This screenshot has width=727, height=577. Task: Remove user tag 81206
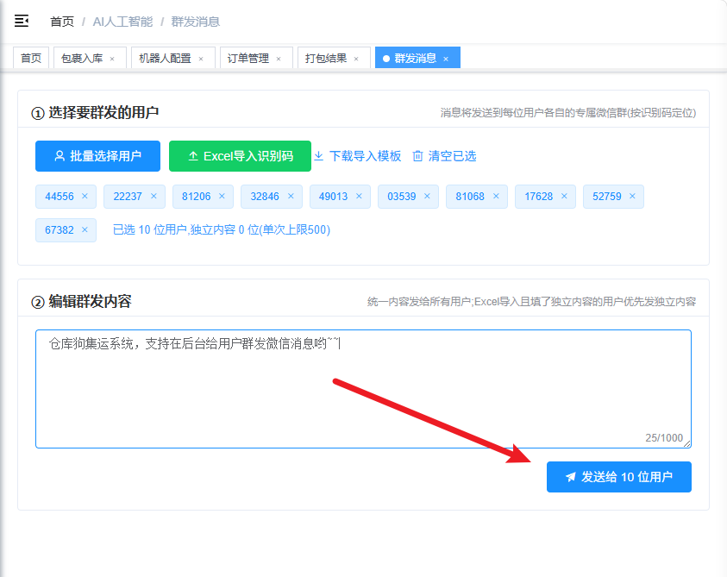(x=222, y=196)
